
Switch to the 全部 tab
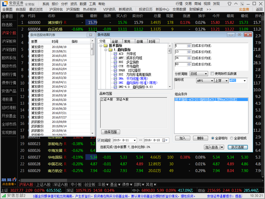(116, 41)
